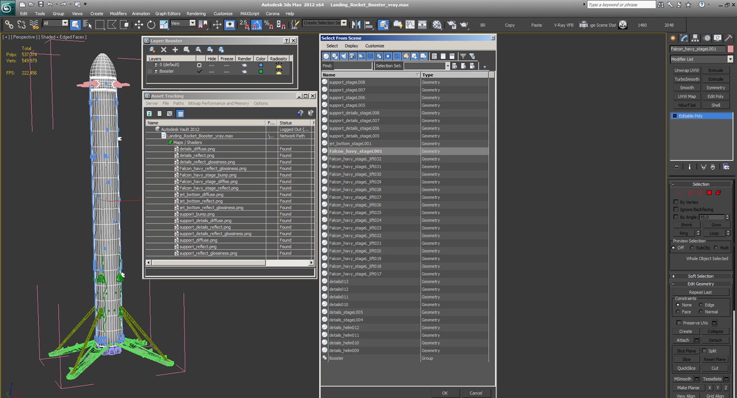The height and width of the screenshot is (398, 737).
Task: Open the Manage Layers tool
Action: pyautogui.click(x=383, y=25)
